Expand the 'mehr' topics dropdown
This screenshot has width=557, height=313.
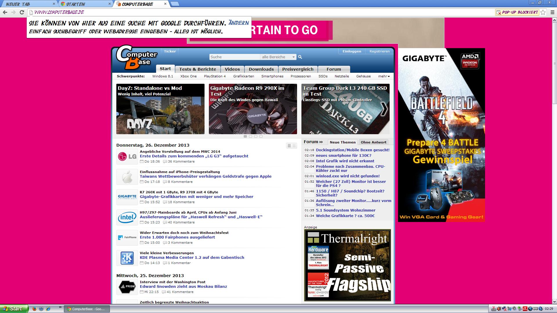coord(384,76)
